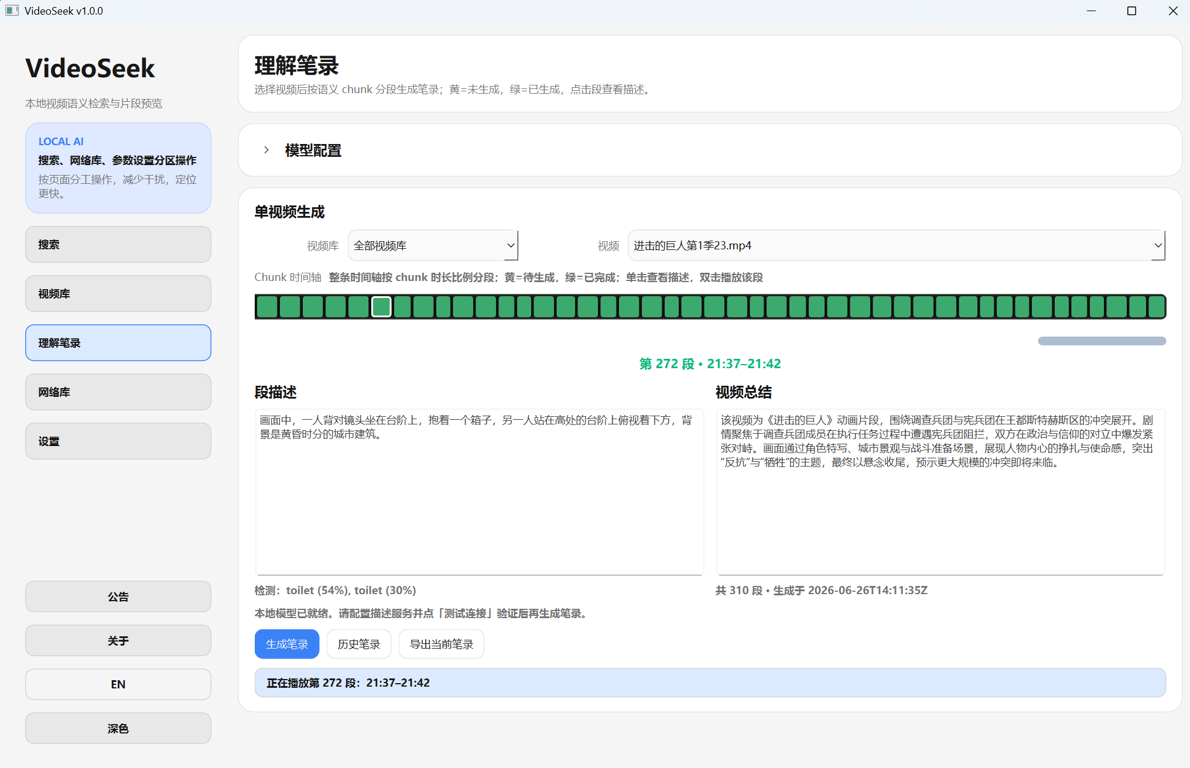Open the 搜索 page in sidebar
This screenshot has height=768, width=1190.
point(118,244)
